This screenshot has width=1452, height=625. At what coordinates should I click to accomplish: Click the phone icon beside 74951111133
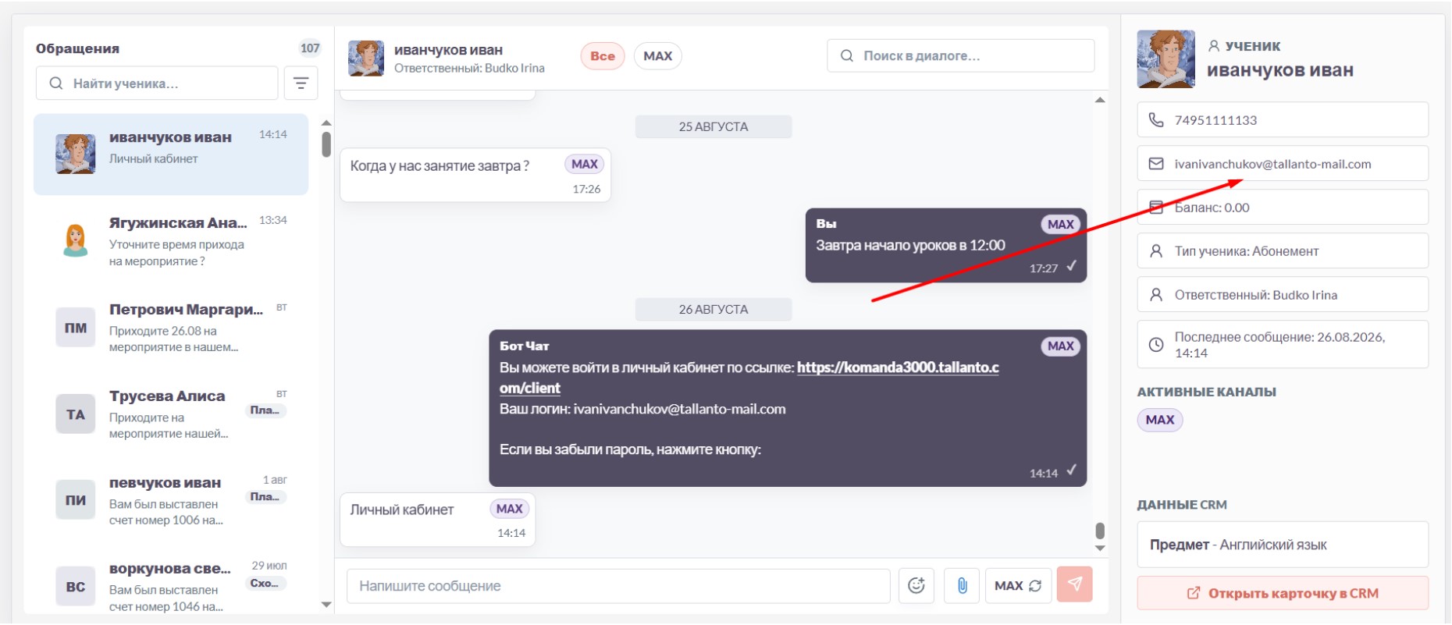point(1156,120)
